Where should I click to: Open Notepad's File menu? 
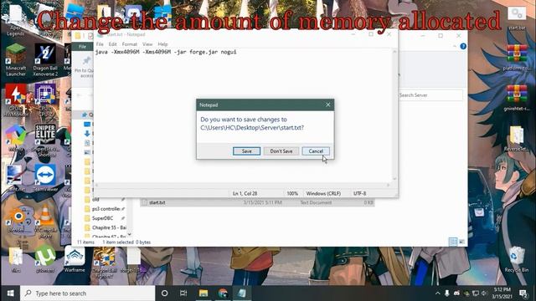[x=100, y=44]
